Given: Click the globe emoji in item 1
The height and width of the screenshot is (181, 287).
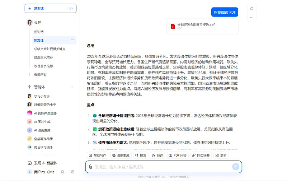Looking at the screenshot, I should coord(95,116).
